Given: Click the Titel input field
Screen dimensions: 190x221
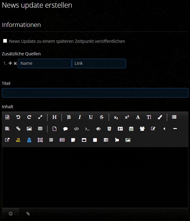Looking at the screenshot, I should click(95, 93).
